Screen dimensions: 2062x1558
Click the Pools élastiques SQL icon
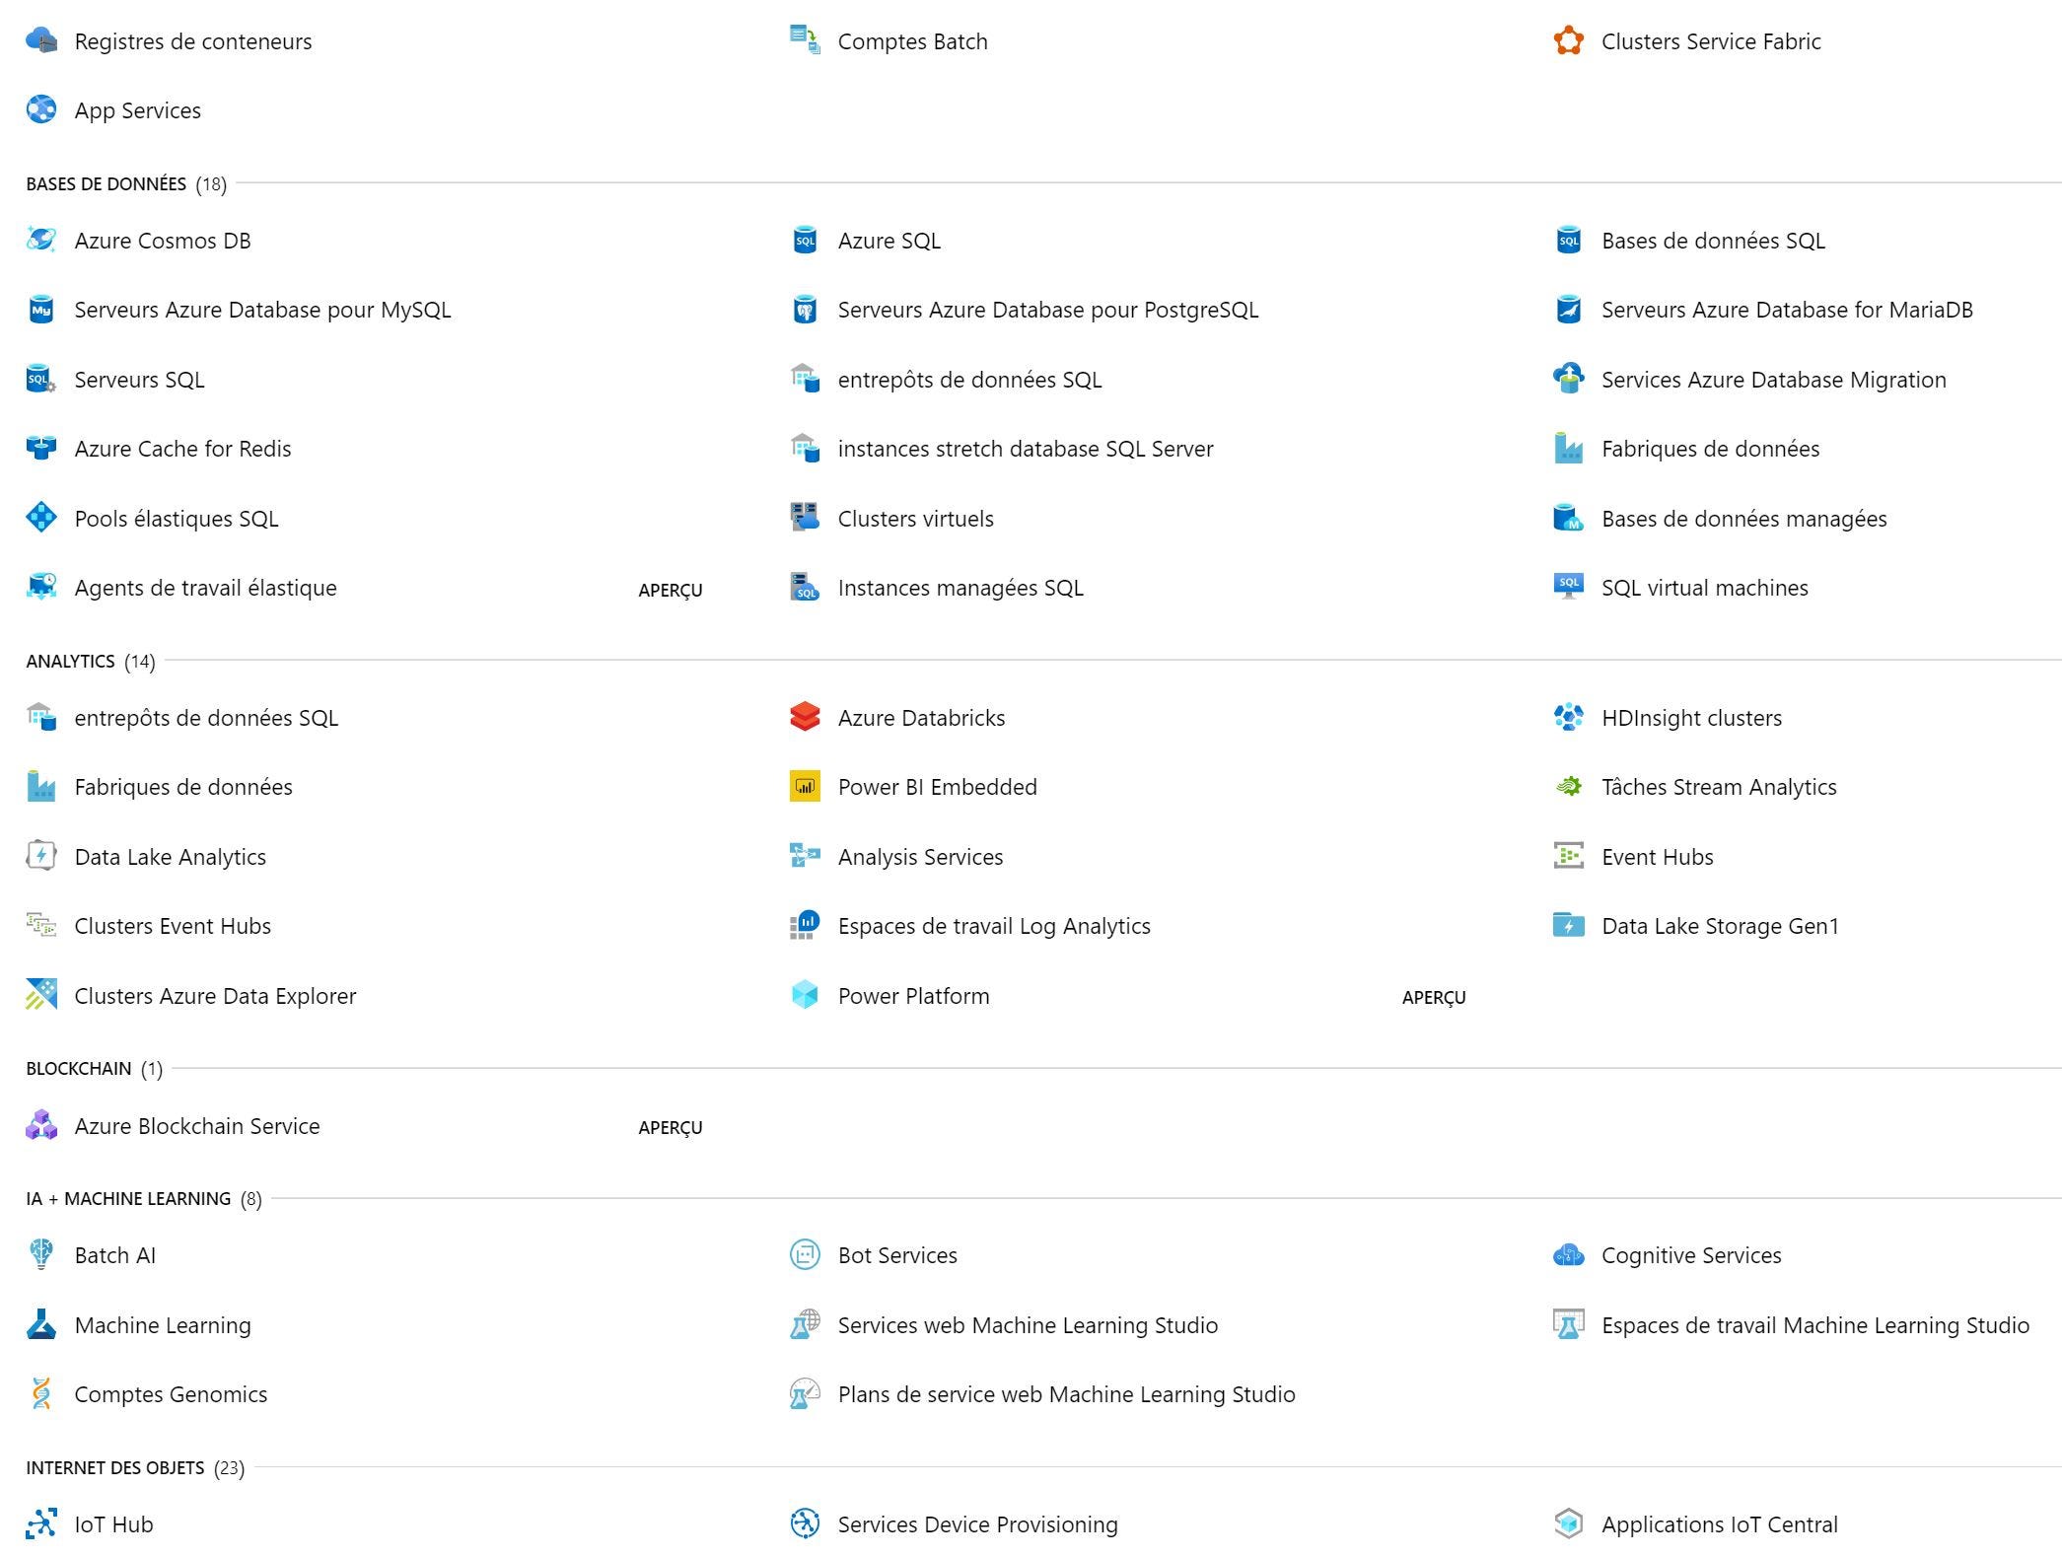(41, 518)
